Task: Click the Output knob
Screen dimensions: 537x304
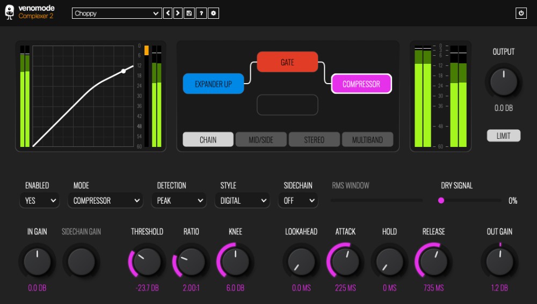Action: click(504, 82)
